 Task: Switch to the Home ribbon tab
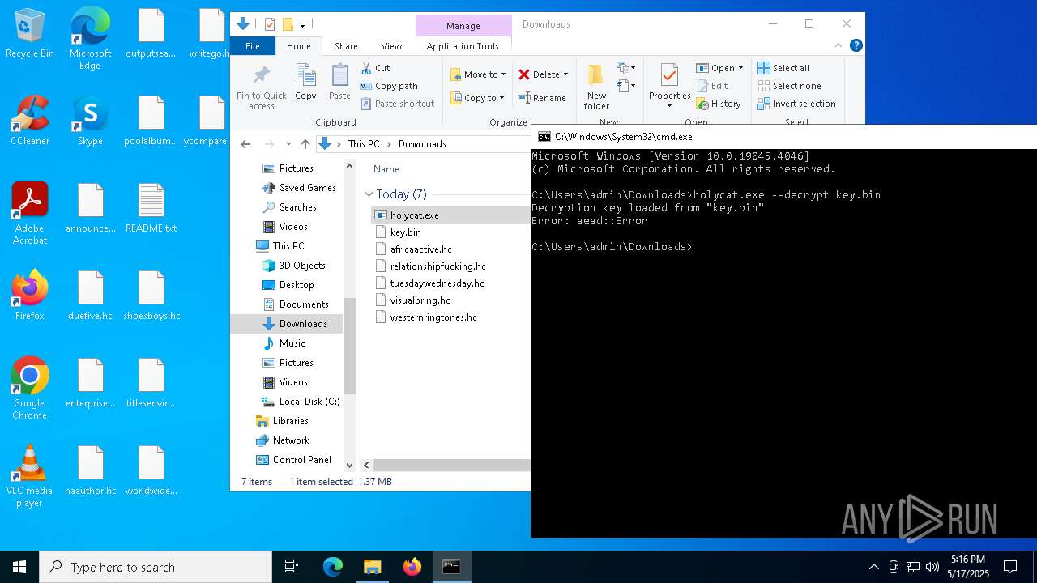click(x=298, y=46)
